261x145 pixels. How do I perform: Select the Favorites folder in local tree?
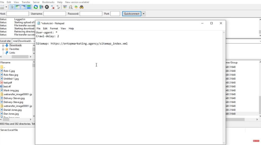(x=14, y=49)
